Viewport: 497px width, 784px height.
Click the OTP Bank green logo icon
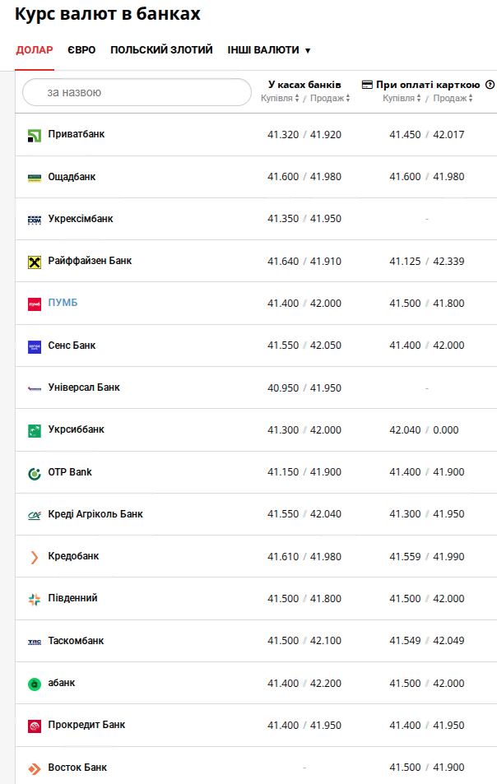pyautogui.click(x=34, y=472)
